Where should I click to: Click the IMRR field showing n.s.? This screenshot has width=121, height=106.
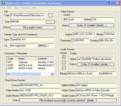(50, 46)
